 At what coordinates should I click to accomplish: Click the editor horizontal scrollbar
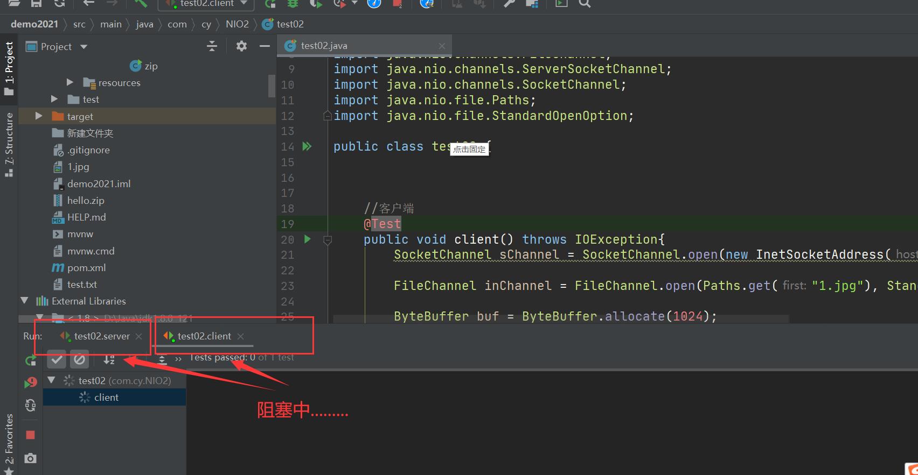click(560, 319)
